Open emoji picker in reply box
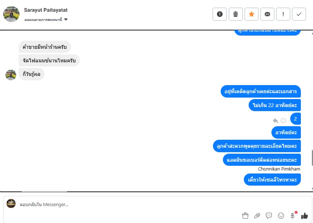This screenshot has height=223, width=313. pos(281,215)
